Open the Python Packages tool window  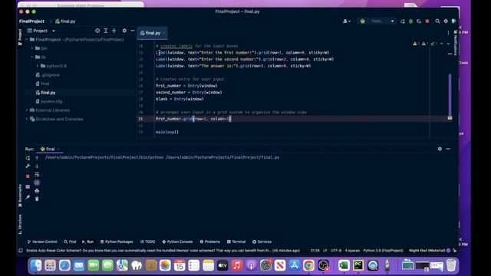point(117,242)
